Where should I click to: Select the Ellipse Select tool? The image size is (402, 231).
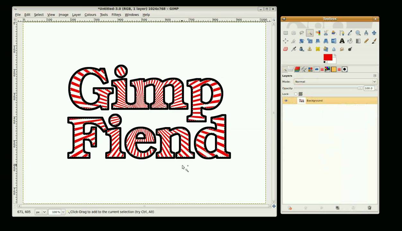click(293, 33)
